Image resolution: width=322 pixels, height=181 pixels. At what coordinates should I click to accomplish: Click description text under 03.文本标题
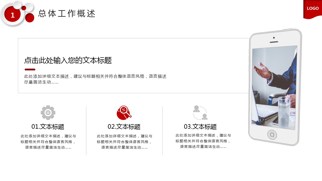click(203, 141)
